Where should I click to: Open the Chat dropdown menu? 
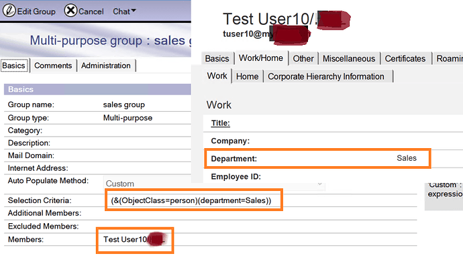124,11
